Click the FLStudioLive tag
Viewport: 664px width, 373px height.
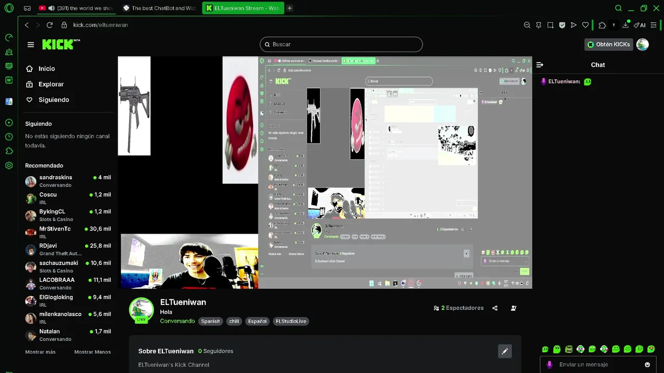(x=291, y=321)
